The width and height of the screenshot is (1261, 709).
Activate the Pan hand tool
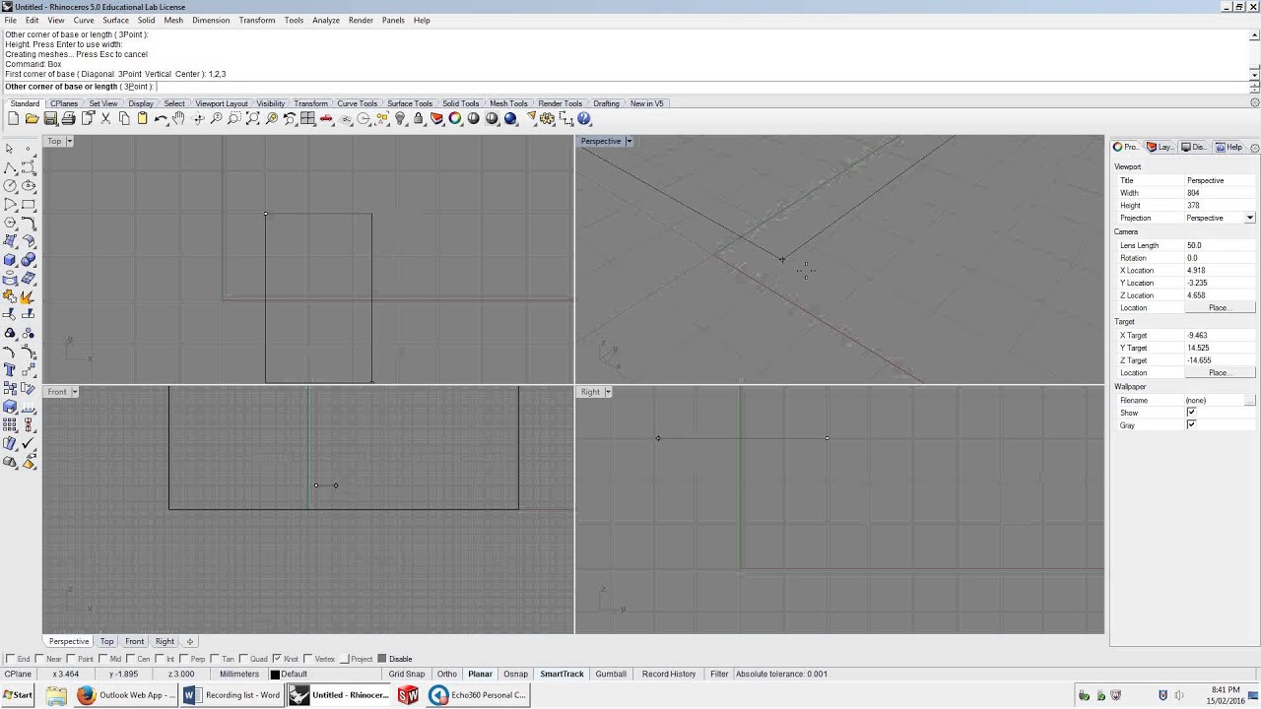coord(178,119)
